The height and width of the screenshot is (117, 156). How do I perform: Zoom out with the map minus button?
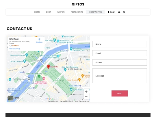coord(86,96)
